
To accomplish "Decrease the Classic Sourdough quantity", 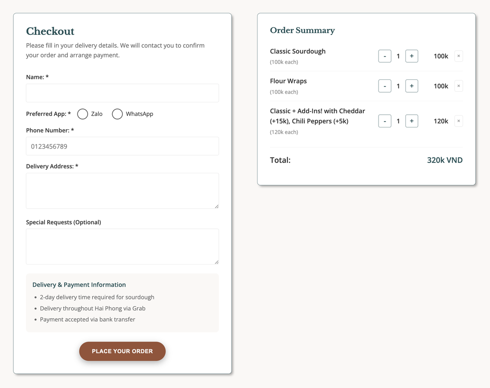I will pyautogui.click(x=384, y=56).
